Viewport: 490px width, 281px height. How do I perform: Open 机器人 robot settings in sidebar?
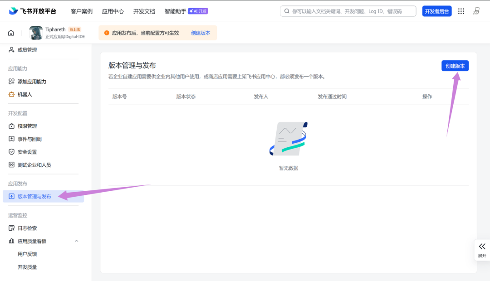(x=25, y=94)
